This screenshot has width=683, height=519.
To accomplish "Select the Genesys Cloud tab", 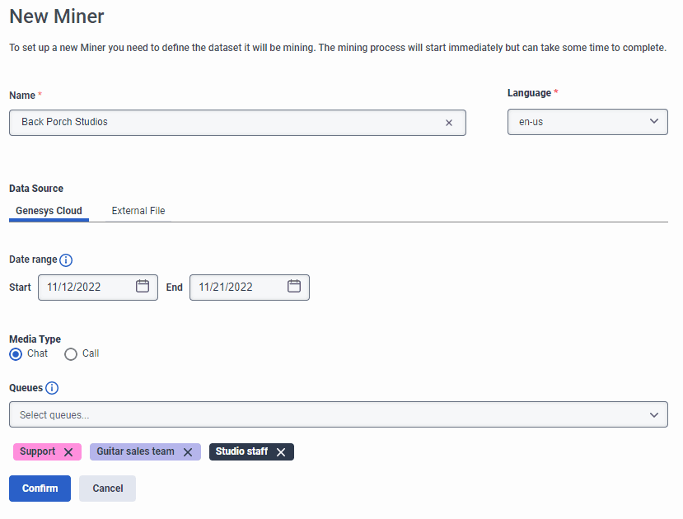I will pos(48,211).
